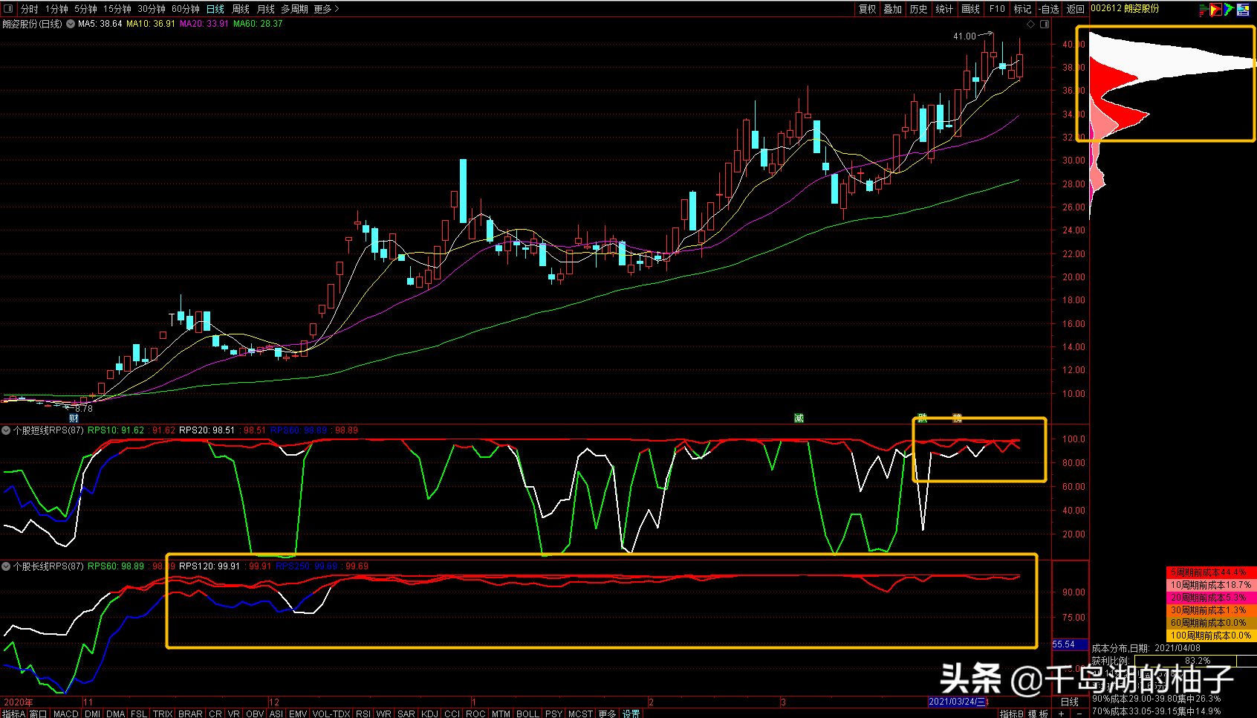Toggle the side panel icon beside the diamond
The width and height of the screenshot is (1257, 718).
tap(1045, 25)
